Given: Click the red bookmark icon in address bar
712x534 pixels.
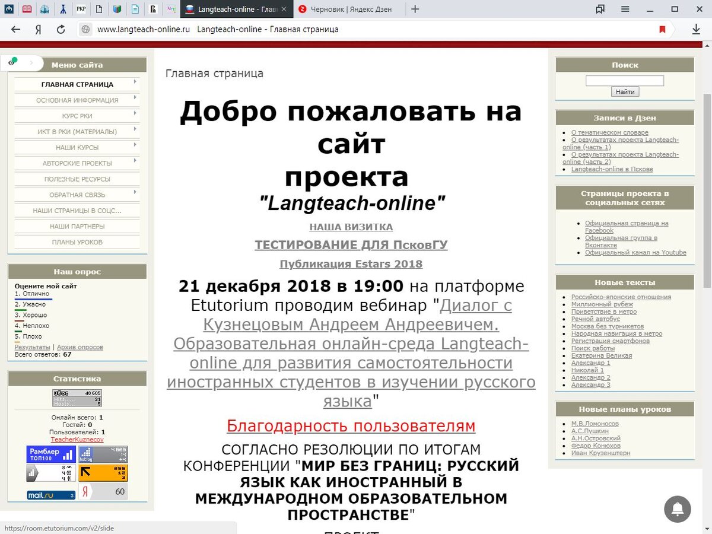Looking at the screenshot, I should [x=663, y=29].
